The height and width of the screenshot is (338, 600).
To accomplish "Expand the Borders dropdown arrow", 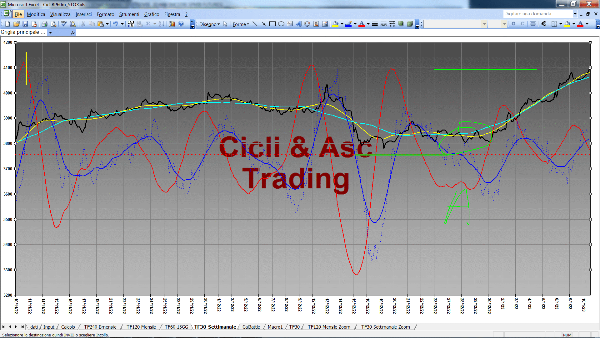I will [561, 24].
